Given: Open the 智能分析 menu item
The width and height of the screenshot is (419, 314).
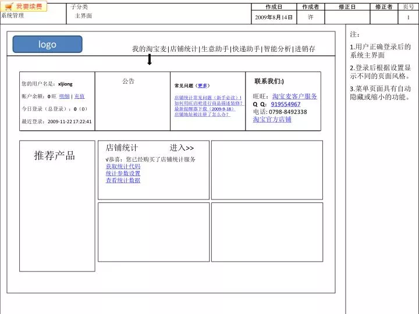Looking at the screenshot, I should click(x=278, y=49).
